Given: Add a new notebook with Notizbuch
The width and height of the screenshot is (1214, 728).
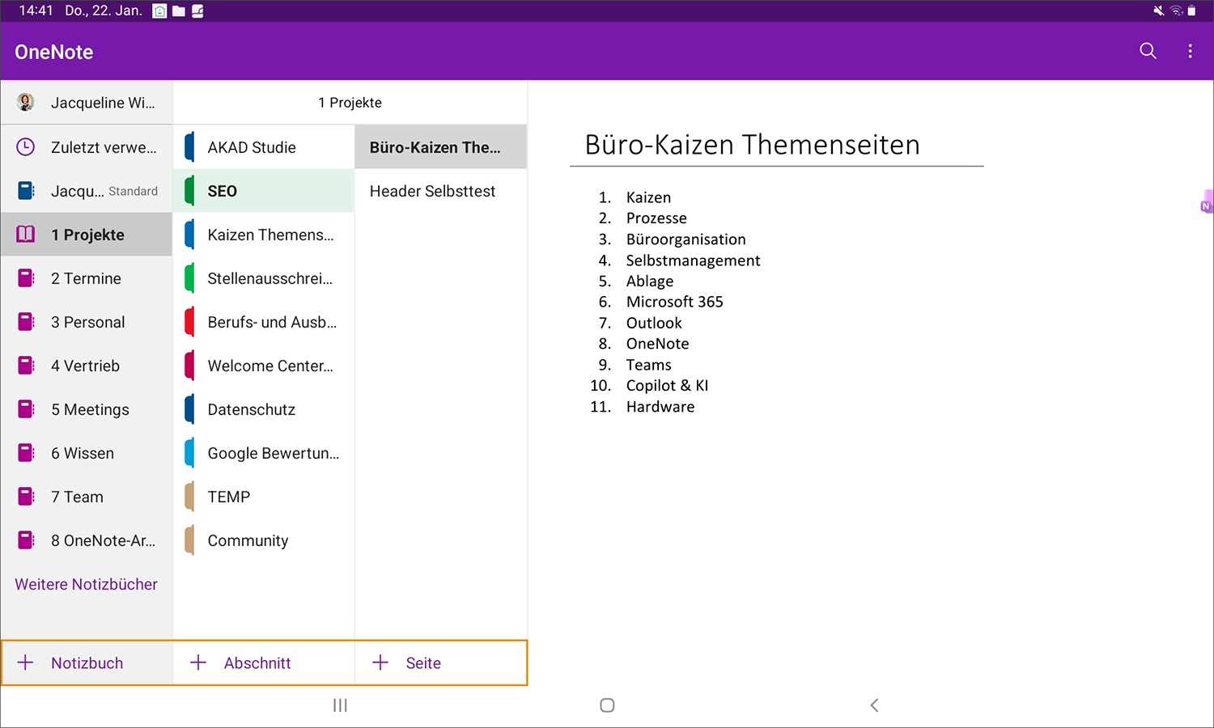Looking at the screenshot, I should (87, 662).
